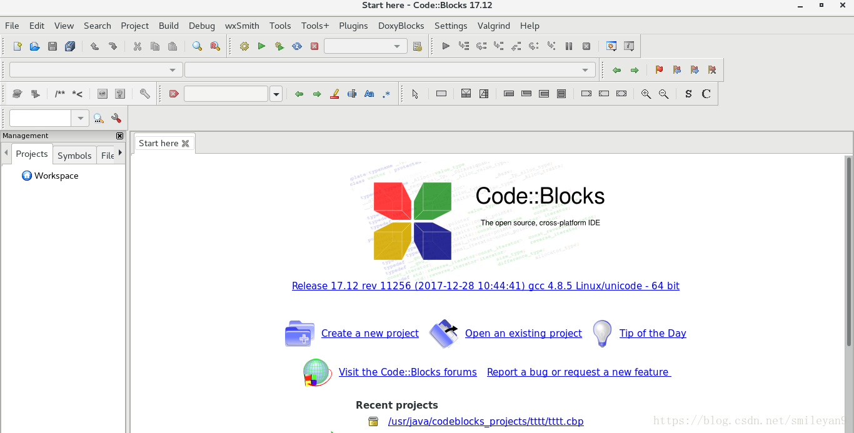854x433 pixels.
Task: Click the Create a new project link
Action: (x=370, y=334)
